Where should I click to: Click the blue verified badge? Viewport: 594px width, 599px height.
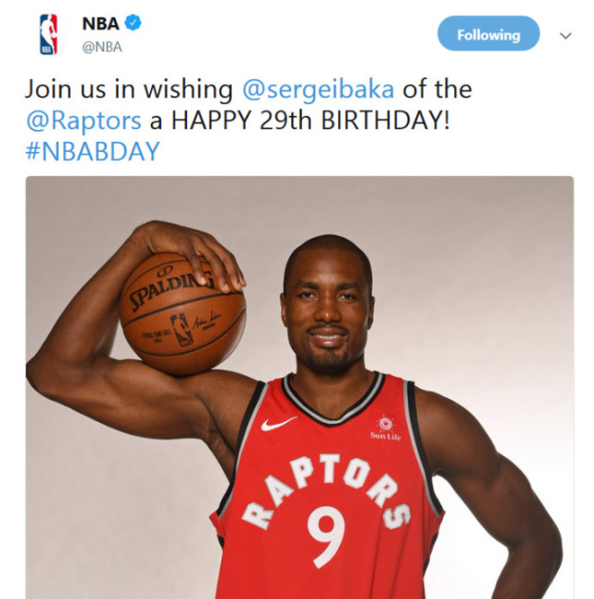[x=133, y=22]
